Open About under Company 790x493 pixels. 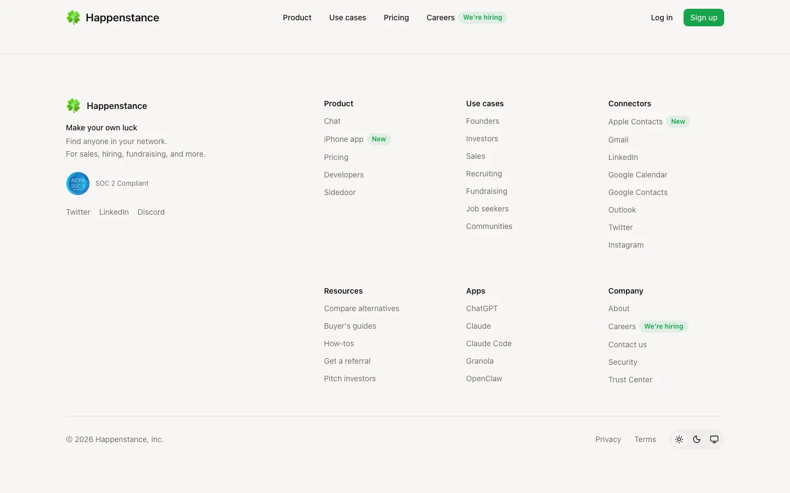[619, 308]
